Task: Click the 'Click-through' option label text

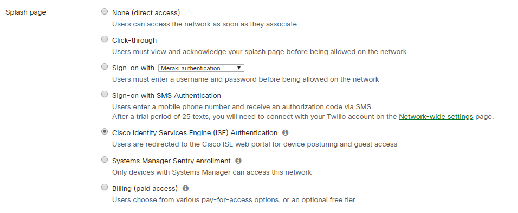Action: [x=134, y=40]
